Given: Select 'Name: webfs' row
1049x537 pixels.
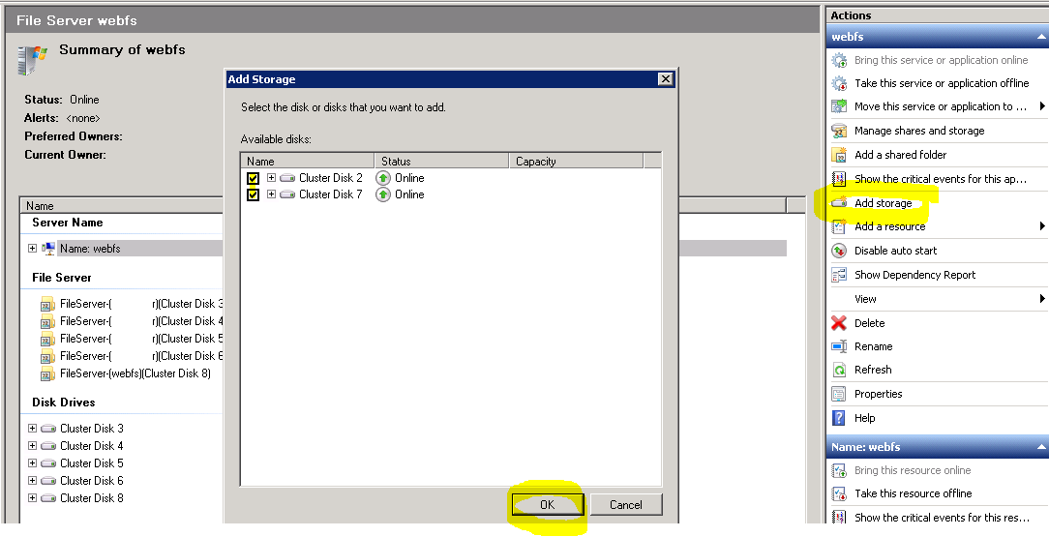Looking at the screenshot, I should click(90, 248).
